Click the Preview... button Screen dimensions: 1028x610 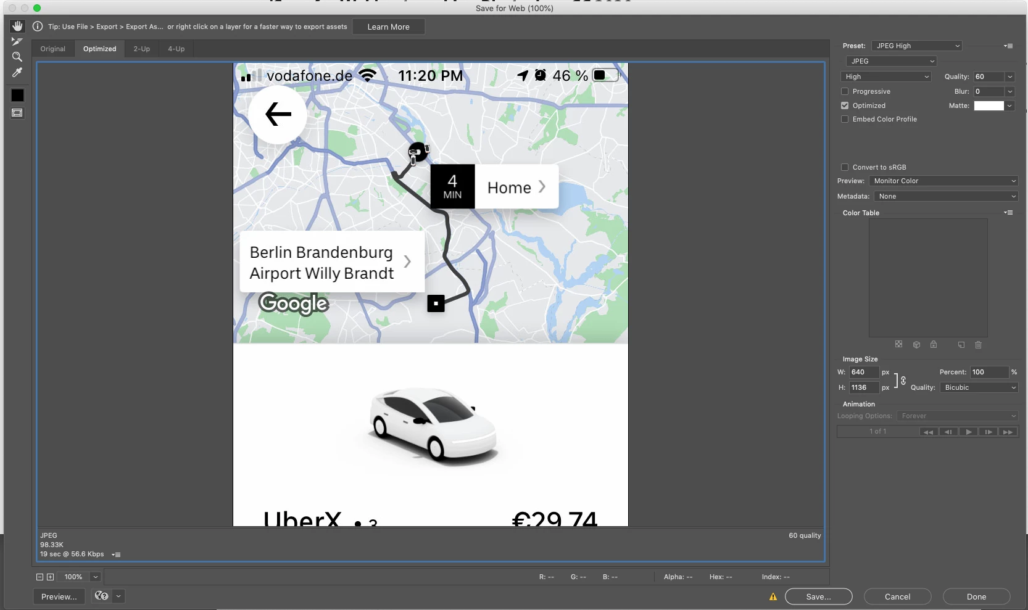point(59,596)
